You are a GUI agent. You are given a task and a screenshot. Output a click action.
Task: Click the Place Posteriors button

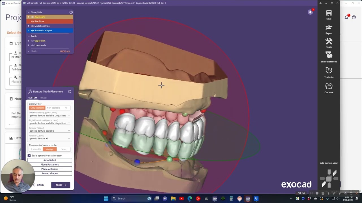coord(49,165)
